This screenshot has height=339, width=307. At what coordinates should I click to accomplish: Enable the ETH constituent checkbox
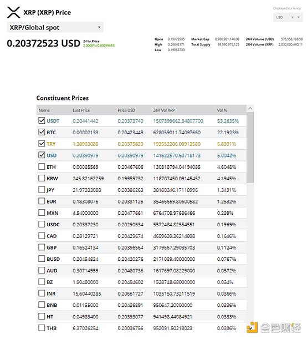coord(42,166)
